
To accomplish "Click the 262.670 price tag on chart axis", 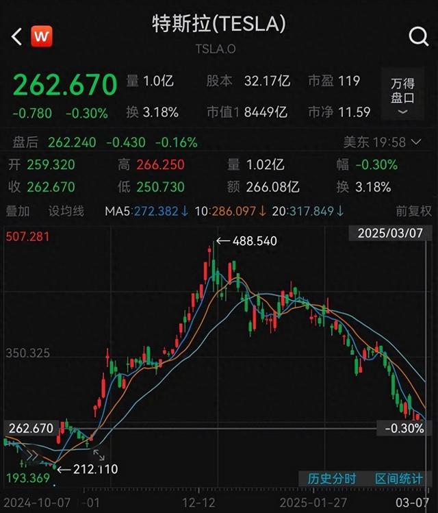I will click(31, 428).
